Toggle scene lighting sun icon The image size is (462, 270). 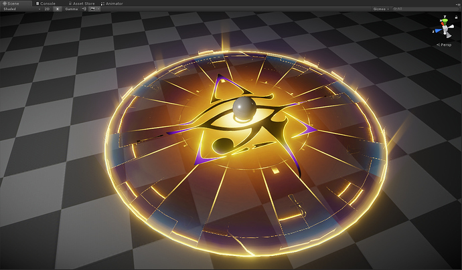click(x=58, y=9)
